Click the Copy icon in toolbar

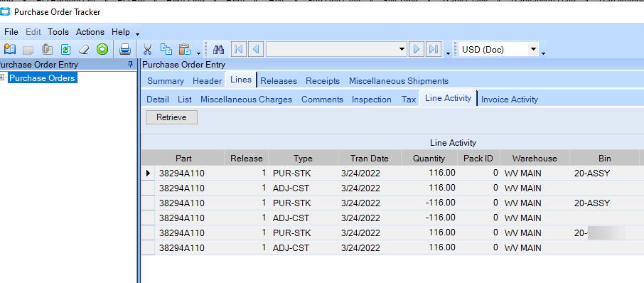[x=166, y=49]
